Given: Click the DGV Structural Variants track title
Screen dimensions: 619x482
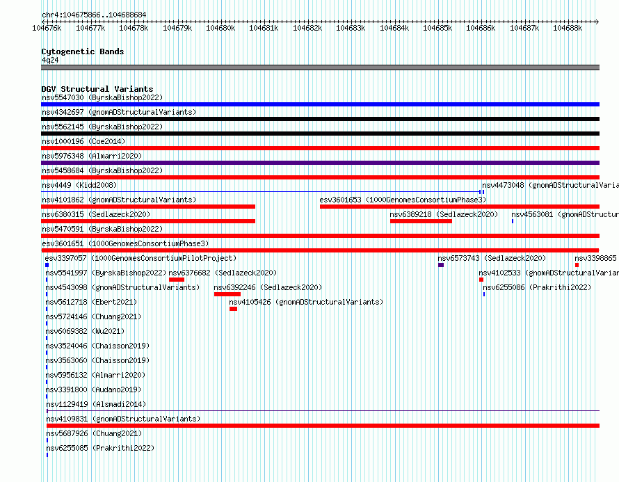Looking at the screenshot, I should 97,89.
